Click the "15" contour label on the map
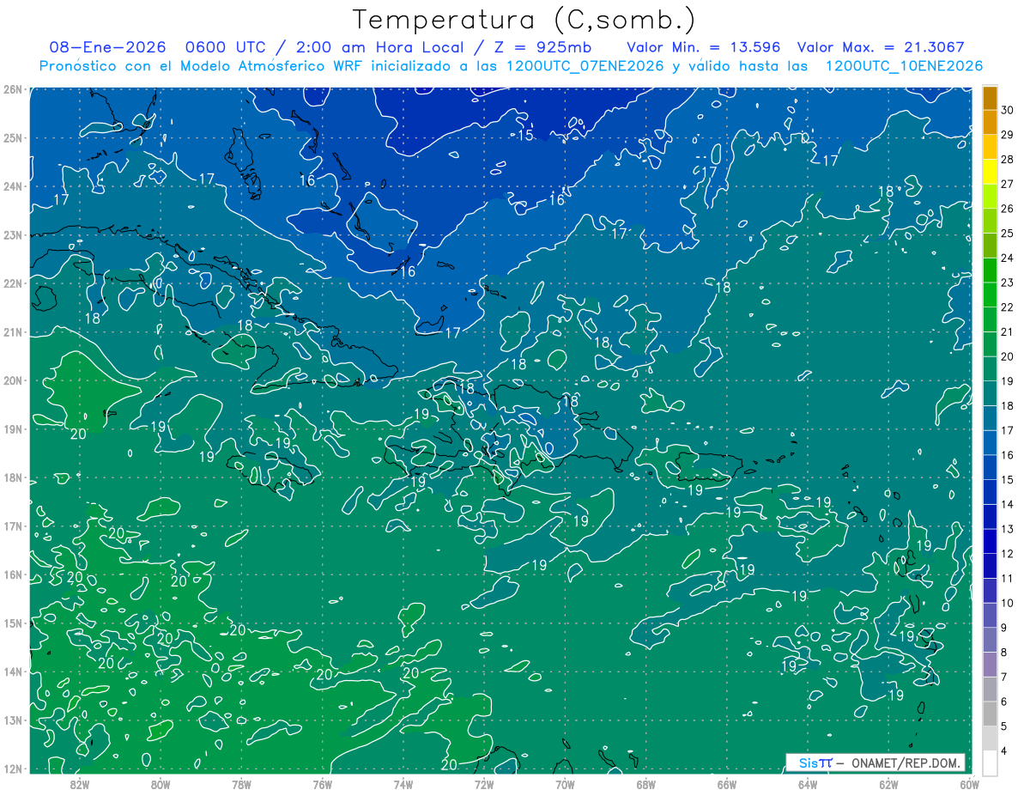The height and width of the screenshot is (796, 1030). (x=525, y=136)
